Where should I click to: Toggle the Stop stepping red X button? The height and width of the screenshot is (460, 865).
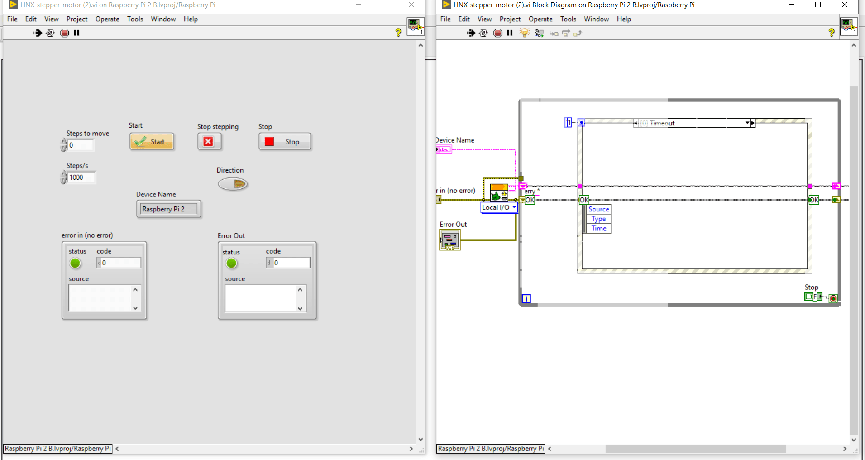tap(209, 141)
